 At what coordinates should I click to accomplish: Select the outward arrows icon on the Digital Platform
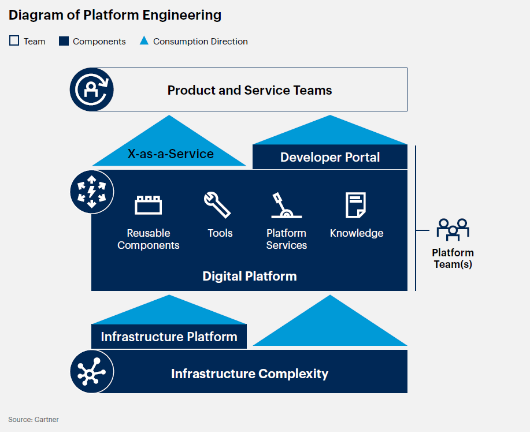point(91,192)
